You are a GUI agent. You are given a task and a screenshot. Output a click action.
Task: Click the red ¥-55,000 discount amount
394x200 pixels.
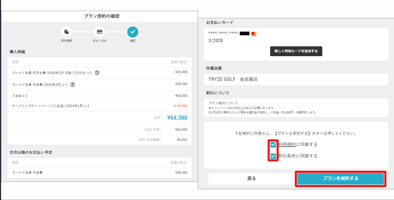[x=181, y=106]
